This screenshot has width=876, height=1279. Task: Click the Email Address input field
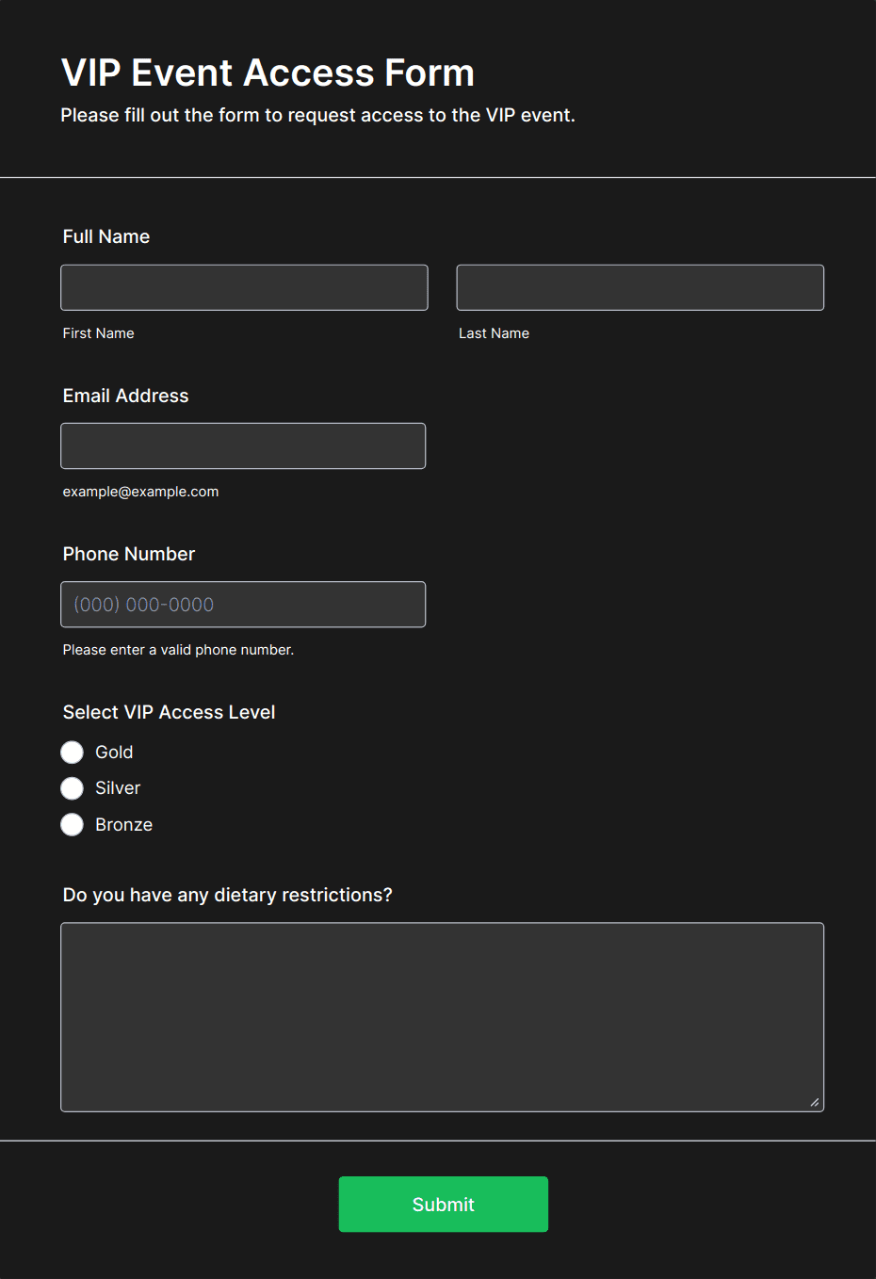(243, 445)
